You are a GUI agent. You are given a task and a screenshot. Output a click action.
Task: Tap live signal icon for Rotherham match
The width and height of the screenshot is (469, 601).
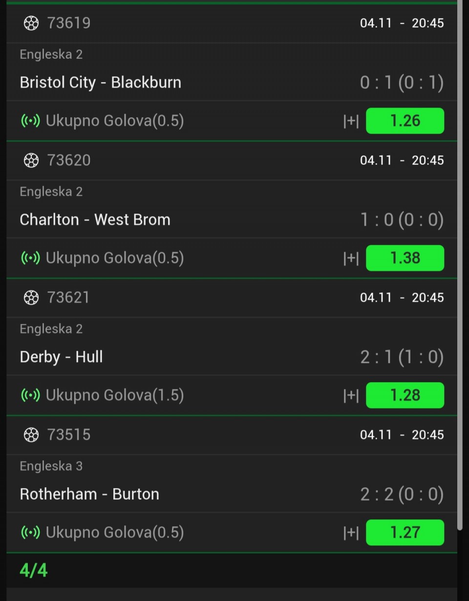point(30,533)
